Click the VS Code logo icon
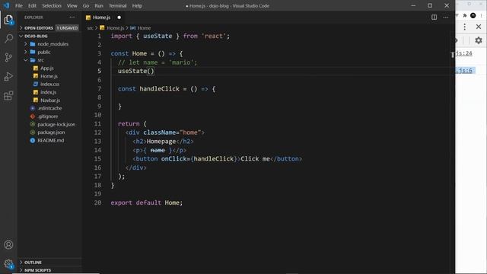Screen dimensions: 487x274 click(6, 5)
